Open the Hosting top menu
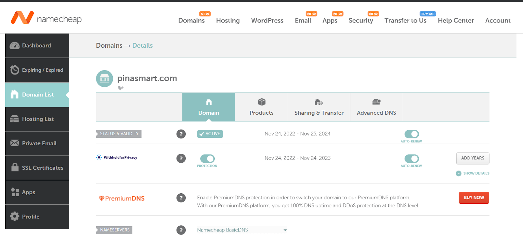Viewport: 523px width, 241px height. [x=228, y=20]
